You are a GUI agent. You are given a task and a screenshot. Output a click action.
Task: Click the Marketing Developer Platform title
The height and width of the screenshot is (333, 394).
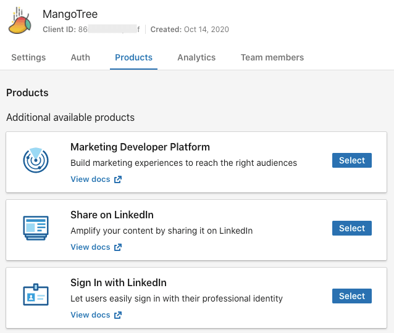pyautogui.click(x=140, y=147)
